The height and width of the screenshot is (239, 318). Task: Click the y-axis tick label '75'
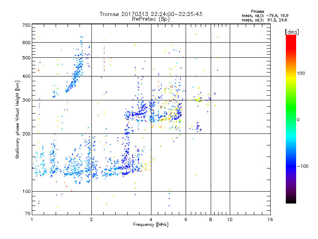pyautogui.click(x=28, y=214)
